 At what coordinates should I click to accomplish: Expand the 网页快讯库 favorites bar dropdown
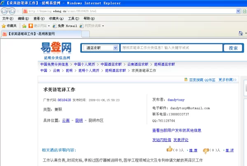click(91, 25)
